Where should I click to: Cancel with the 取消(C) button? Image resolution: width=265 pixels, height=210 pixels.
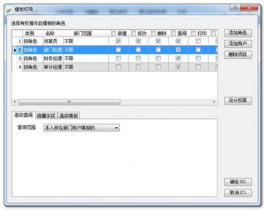coord(238,193)
